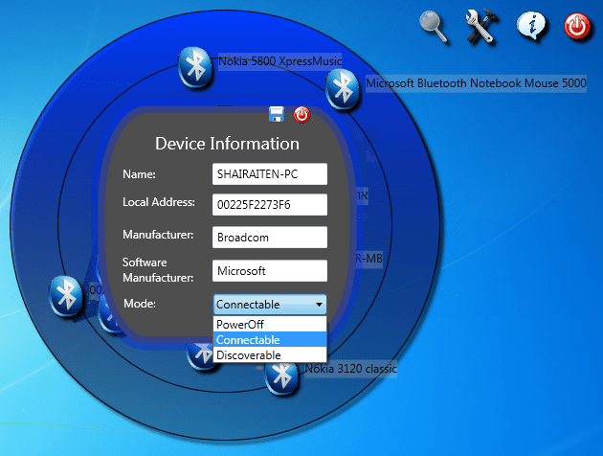Click the Nokia 3120 classic label

(x=350, y=369)
